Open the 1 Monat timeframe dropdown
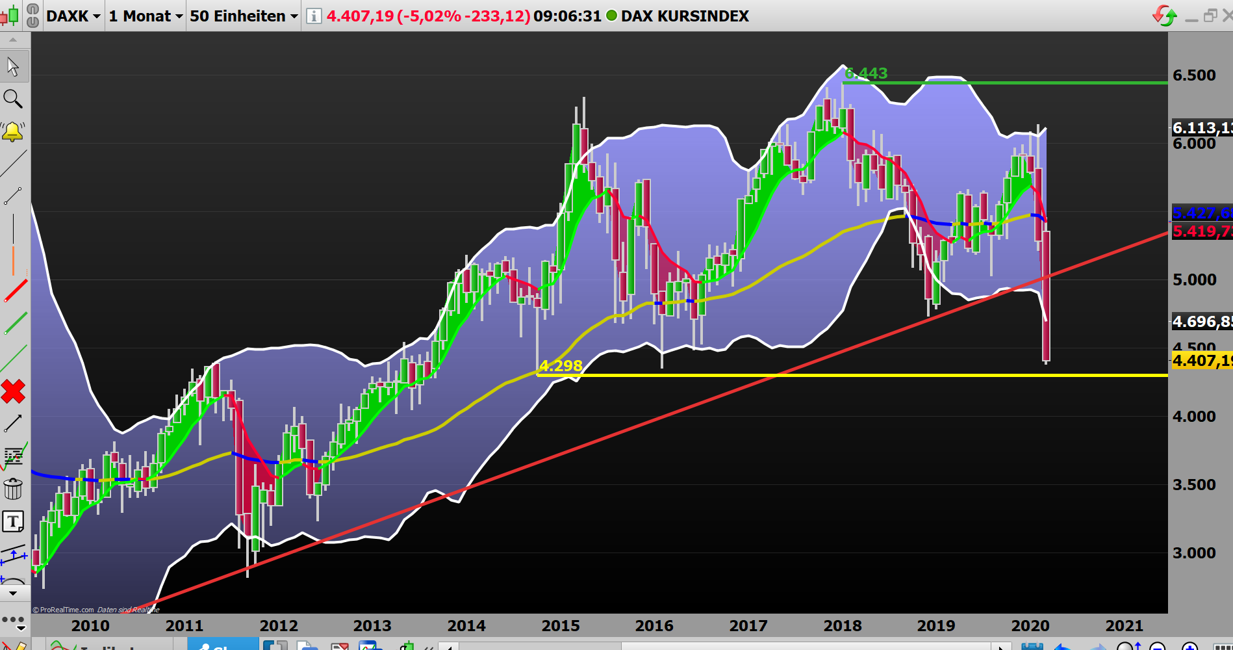1233x650 pixels. [144, 16]
